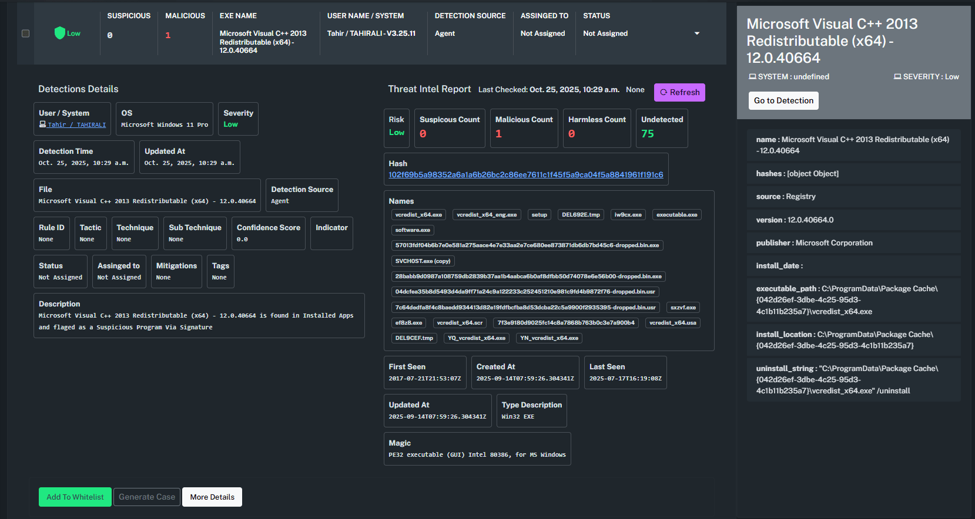The height and width of the screenshot is (519, 975).
Task: Click the DEL692E.tmp name tag
Action: click(581, 215)
